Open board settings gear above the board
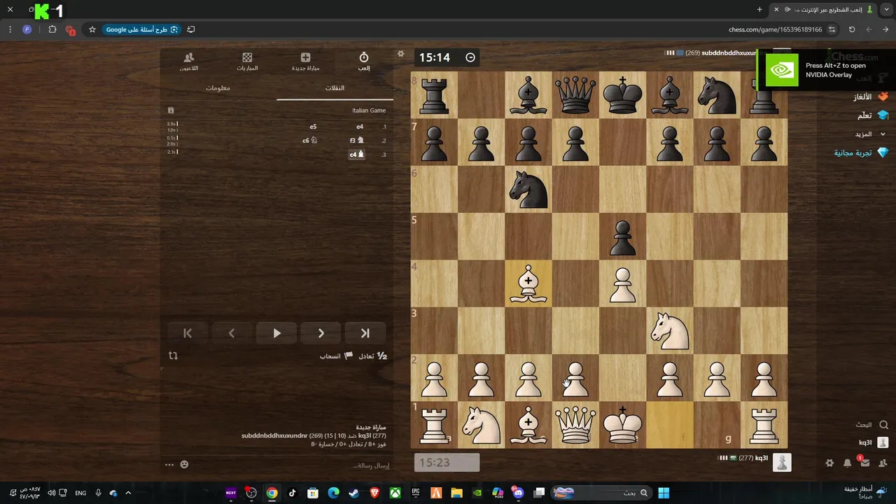896x504 pixels. (x=401, y=53)
